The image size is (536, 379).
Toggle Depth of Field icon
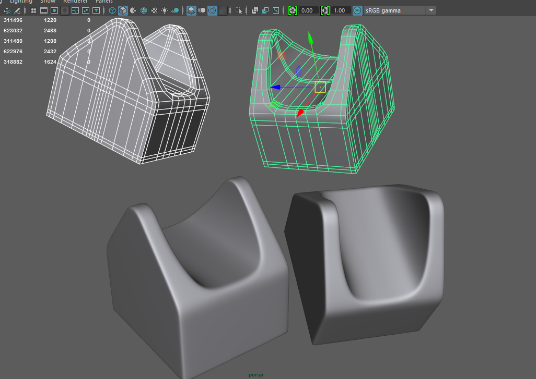click(x=223, y=10)
